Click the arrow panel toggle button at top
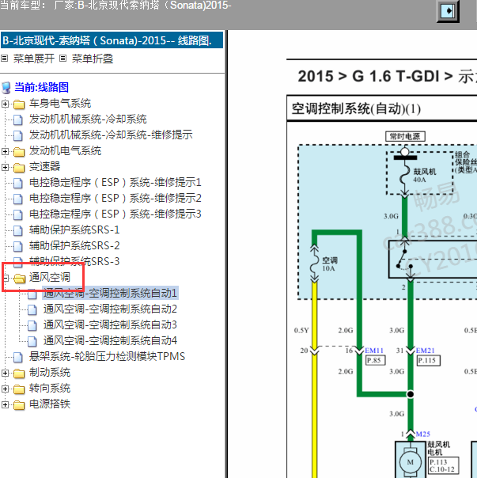Image resolution: width=477 pixels, height=478 pixels. (448, 11)
